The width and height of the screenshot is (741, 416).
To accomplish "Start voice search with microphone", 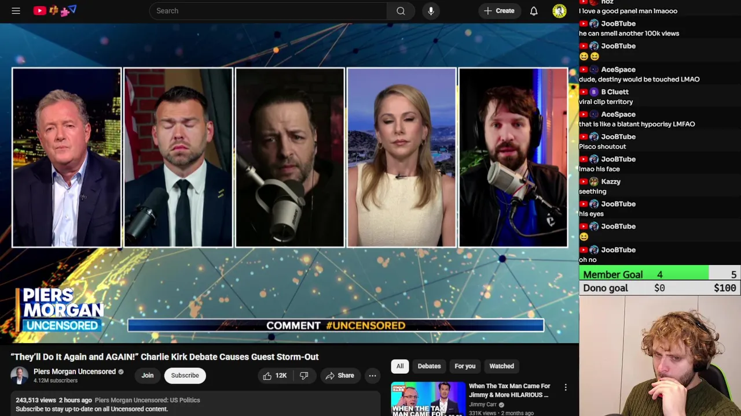I will click(x=431, y=10).
